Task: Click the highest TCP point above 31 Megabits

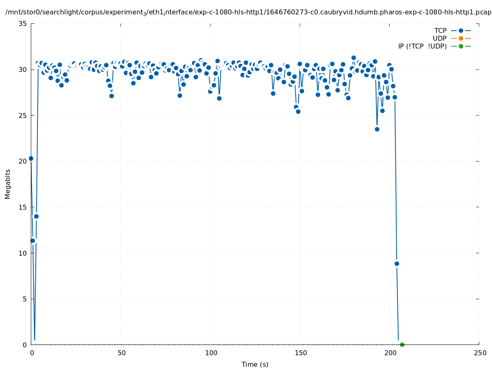Action: tap(353, 58)
